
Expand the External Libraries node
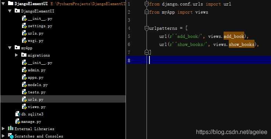coord(3,129)
